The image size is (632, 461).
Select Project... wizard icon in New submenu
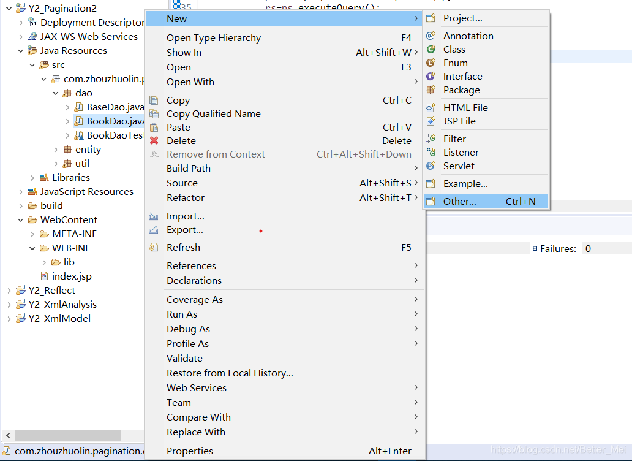pyautogui.click(x=431, y=18)
